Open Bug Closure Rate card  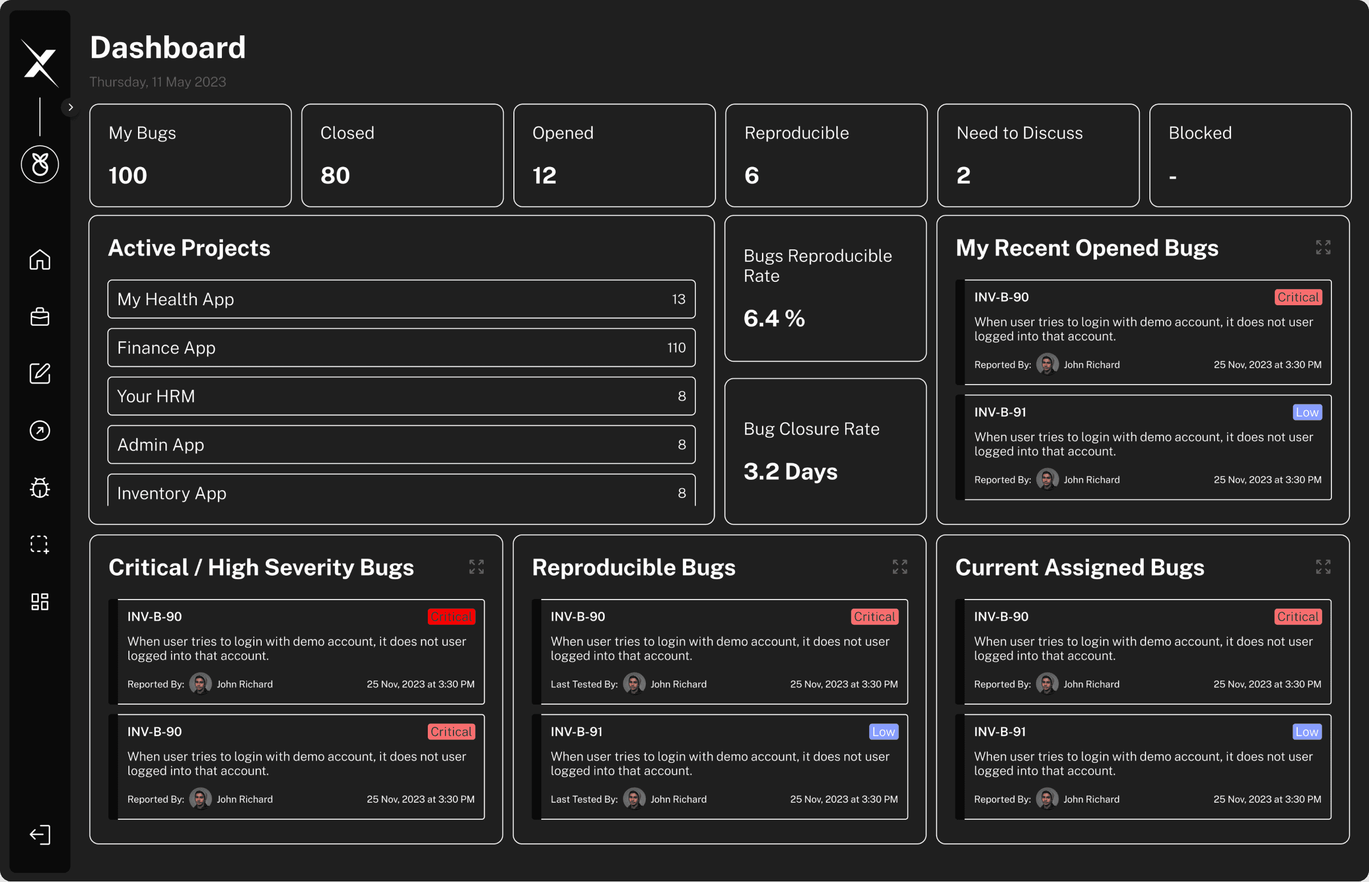pyautogui.click(x=825, y=451)
